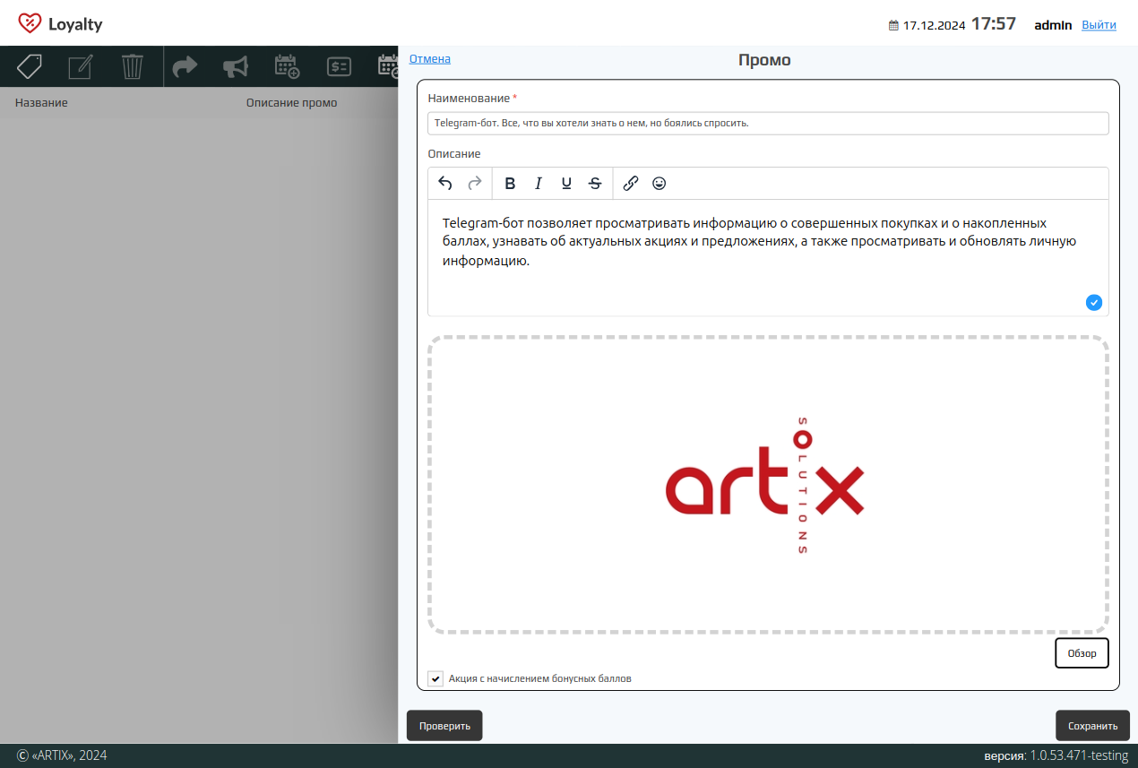Image resolution: width=1138 pixels, height=768 pixels.
Task: Undo the last description edit
Action: pos(445,184)
